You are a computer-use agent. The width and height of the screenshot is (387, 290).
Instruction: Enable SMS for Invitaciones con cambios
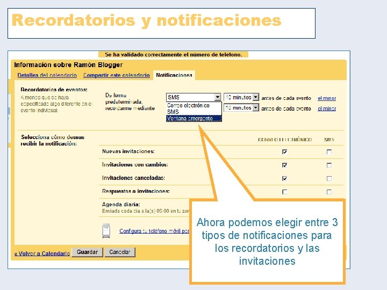coord(329,165)
